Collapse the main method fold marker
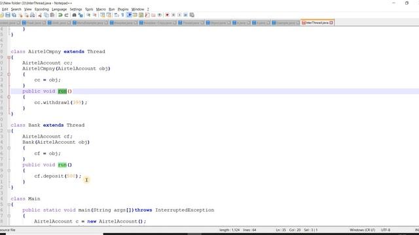Screen dimensions: 419x235 (9, 216)
